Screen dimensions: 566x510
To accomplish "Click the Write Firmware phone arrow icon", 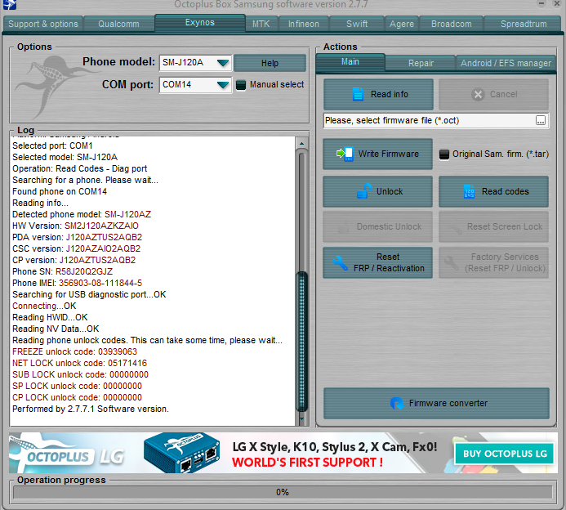I will click(x=345, y=154).
